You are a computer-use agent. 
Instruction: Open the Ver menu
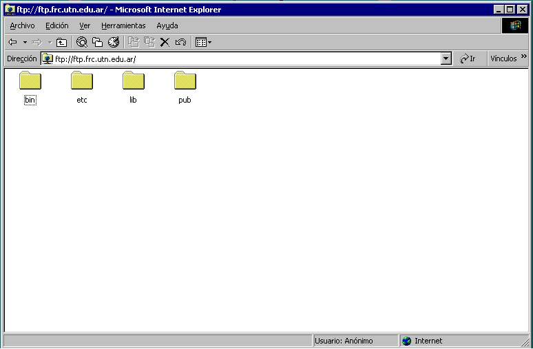point(85,25)
